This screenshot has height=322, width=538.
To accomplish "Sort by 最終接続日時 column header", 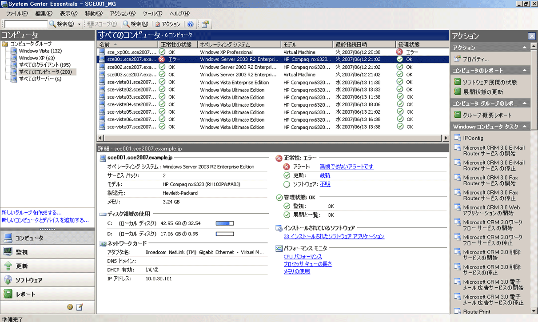I will [x=364, y=44].
